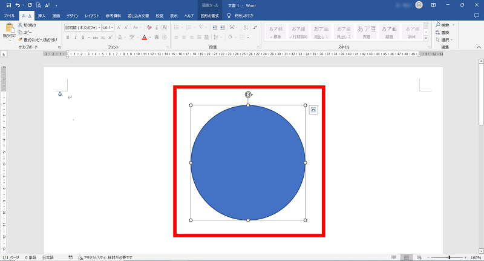Open the ファイル tab

9,16
